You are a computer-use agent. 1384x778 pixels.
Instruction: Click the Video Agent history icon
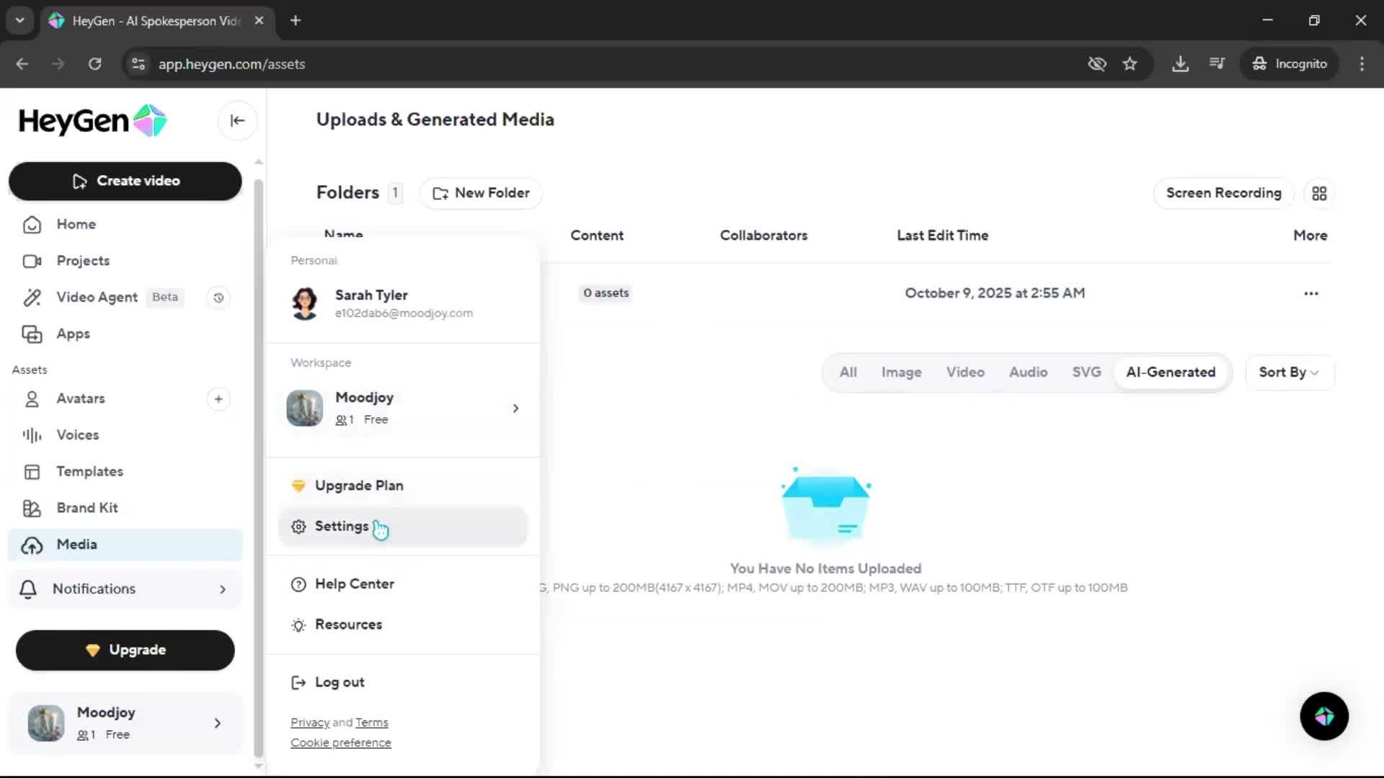click(x=218, y=298)
